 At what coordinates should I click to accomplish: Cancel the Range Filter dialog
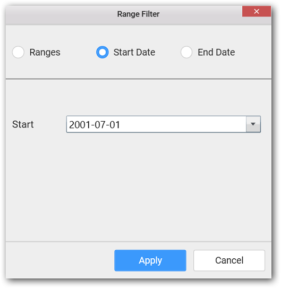coord(229,260)
